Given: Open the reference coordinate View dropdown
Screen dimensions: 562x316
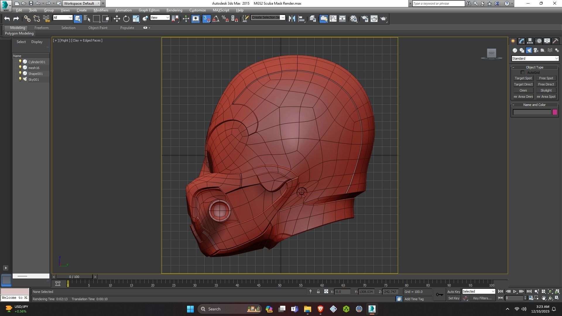Looking at the screenshot, I should pyautogui.click(x=160, y=18).
